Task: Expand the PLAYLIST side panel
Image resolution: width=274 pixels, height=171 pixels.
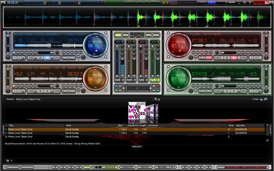Action: coord(271,130)
